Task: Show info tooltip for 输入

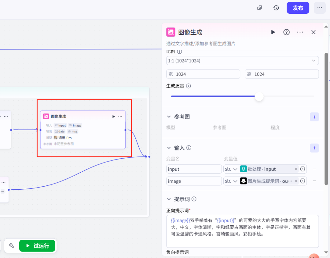Action: [x=189, y=148]
